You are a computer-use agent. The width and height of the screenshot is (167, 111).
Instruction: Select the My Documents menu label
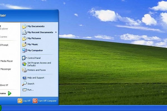point(36,26)
